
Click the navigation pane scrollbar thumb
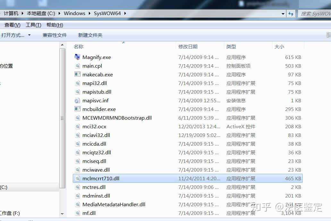point(62,118)
